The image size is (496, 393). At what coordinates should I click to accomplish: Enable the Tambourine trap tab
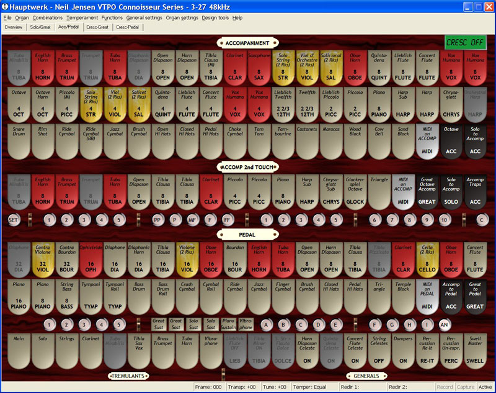[x=283, y=142]
